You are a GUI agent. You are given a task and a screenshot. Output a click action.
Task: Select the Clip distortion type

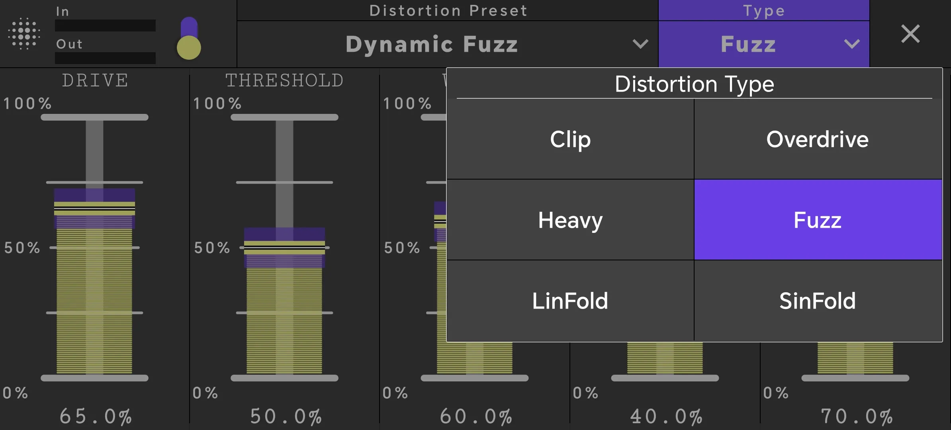click(570, 139)
